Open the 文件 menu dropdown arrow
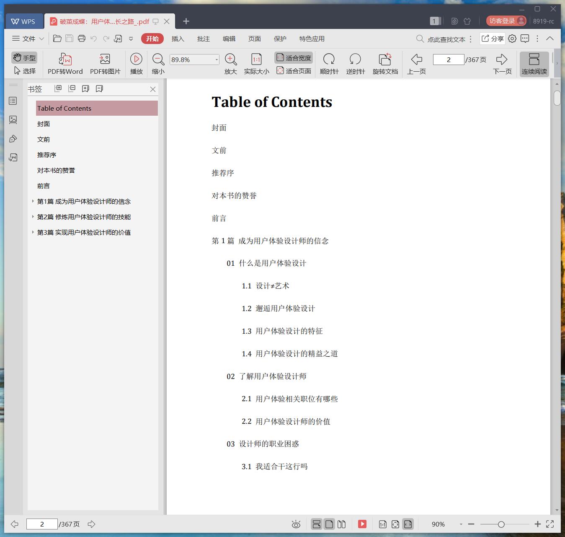The height and width of the screenshot is (537, 565). click(41, 39)
